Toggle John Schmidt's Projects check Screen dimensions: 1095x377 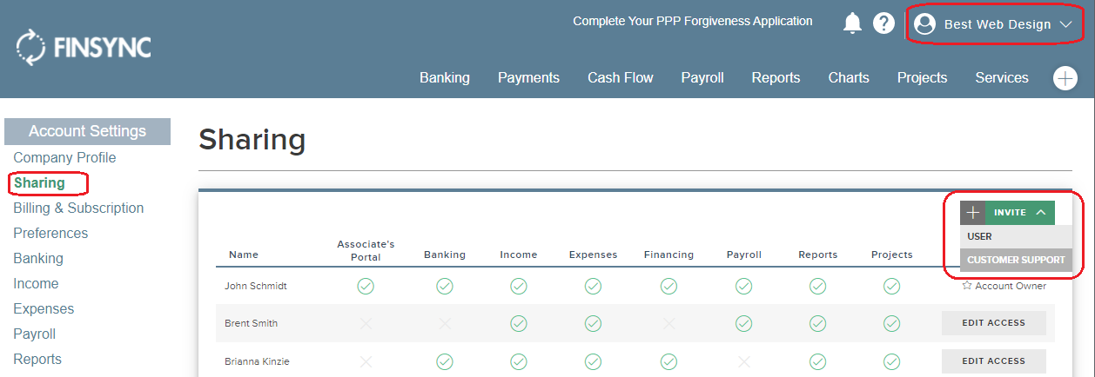click(891, 286)
